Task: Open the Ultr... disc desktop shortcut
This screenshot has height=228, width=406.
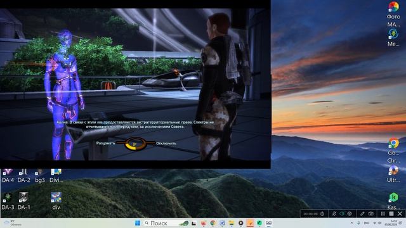Action: coord(393,174)
